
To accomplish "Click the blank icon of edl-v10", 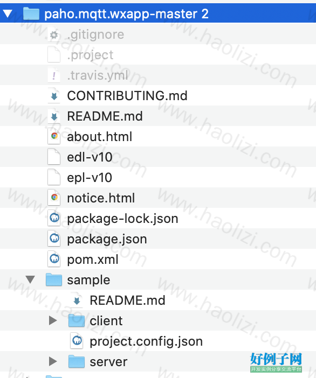I will (x=54, y=157).
